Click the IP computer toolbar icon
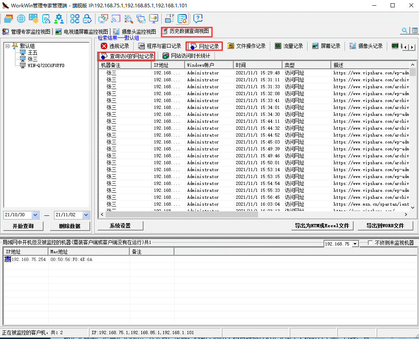Image resolution: width=419 pixels, height=339 pixels. coord(169,19)
